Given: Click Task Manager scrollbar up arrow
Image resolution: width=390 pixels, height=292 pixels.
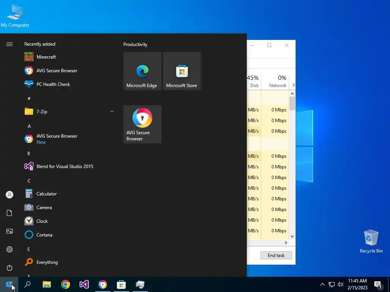Looking at the screenshot, I should [x=292, y=94].
